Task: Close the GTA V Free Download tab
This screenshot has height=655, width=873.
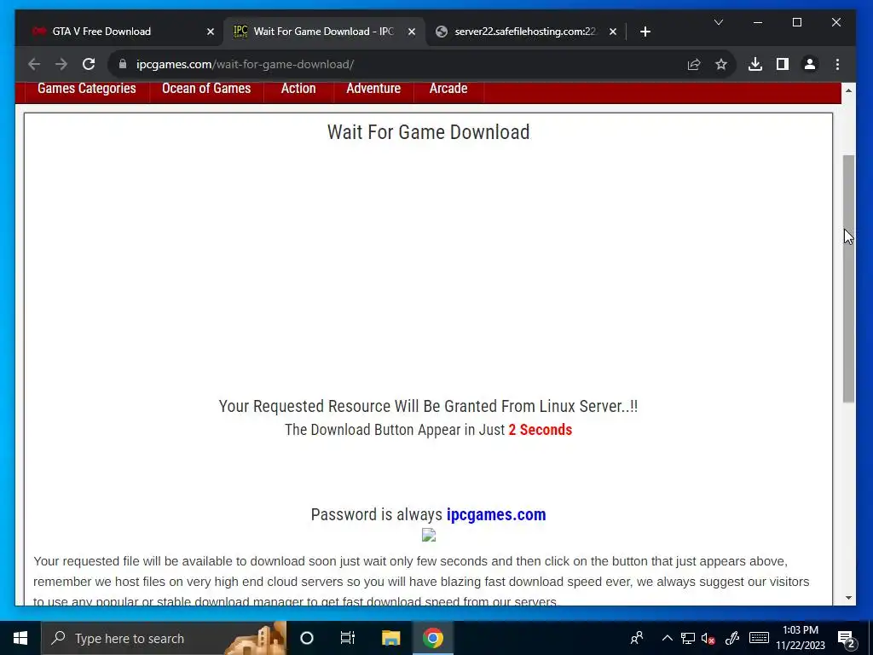Action: pyautogui.click(x=211, y=32)
